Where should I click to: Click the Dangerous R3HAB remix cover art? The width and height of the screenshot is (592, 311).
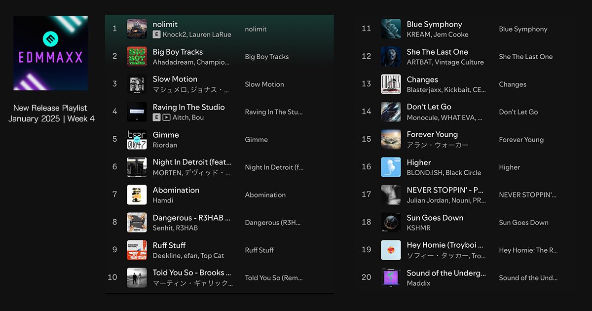tap(137, 223)
